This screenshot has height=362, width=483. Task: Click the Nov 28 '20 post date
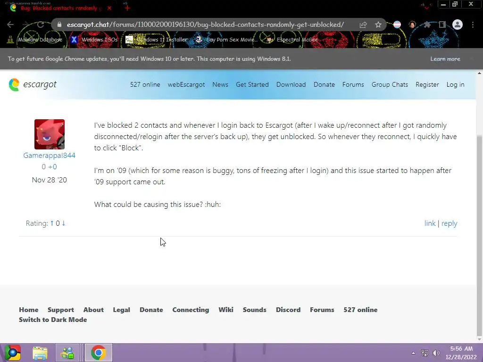49,180
